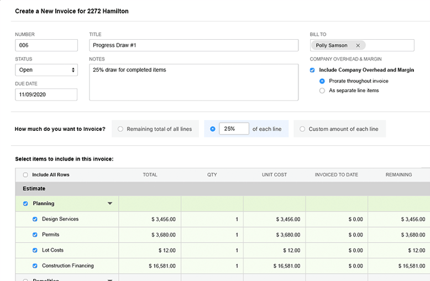Uncheck the Design Services checkbox
This screenshot has width=430, height=281.
35,219
